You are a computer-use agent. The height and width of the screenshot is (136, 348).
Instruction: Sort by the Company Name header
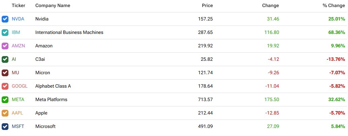pyautogui.click(x=53, y=5)
